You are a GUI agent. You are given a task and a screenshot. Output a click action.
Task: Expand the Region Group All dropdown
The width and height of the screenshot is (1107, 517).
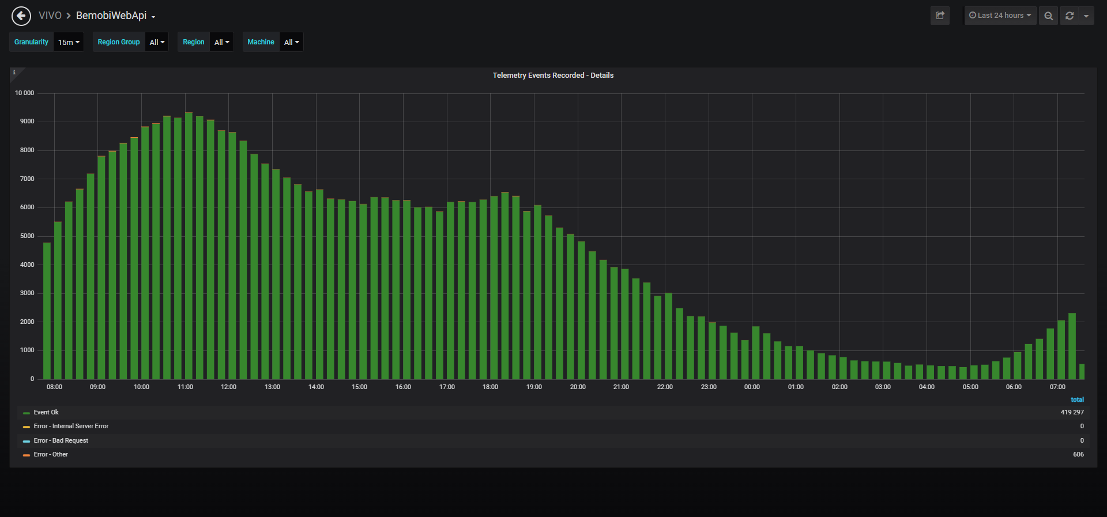tap(157, 42)
